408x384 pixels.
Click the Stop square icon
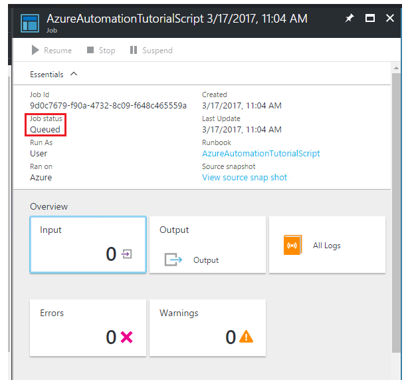click(x=90, y=50)
